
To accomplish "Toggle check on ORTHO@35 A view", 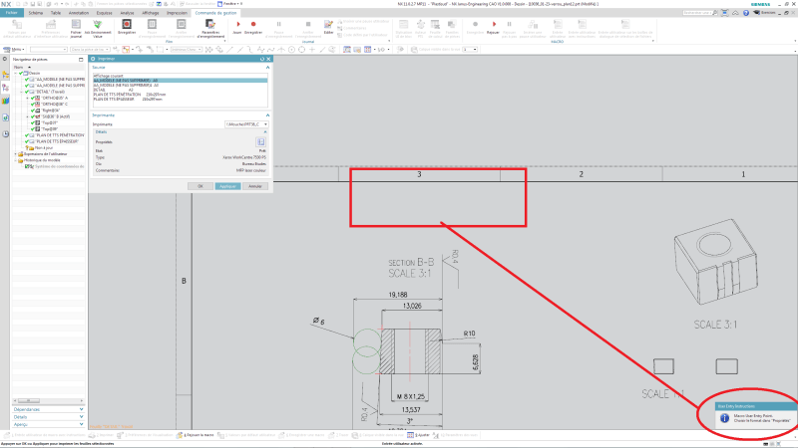I will (x=33, y=98).
